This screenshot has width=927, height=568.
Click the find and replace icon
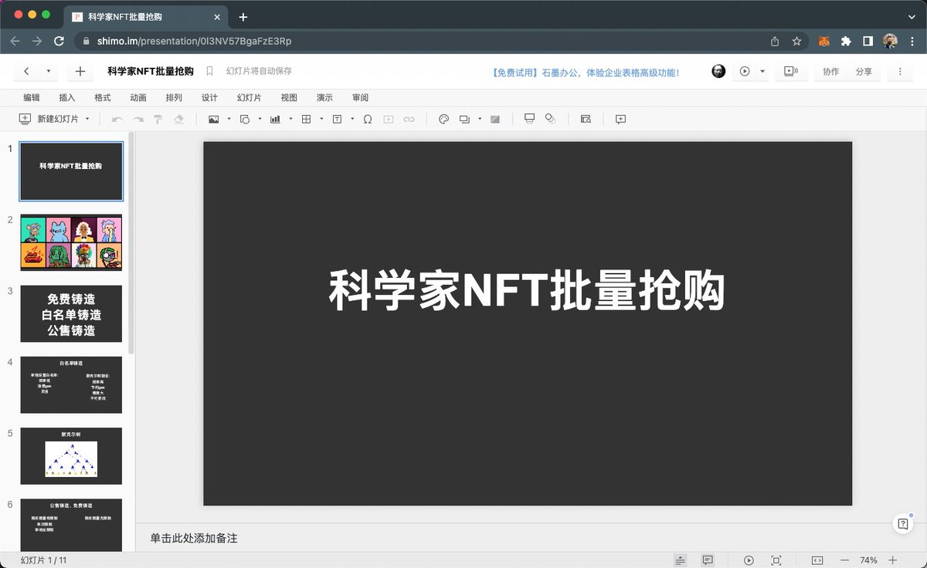coord(586,119)
